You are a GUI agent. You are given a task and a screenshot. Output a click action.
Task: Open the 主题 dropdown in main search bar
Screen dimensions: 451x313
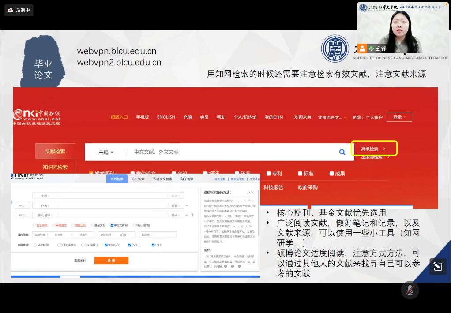[106, 152]
